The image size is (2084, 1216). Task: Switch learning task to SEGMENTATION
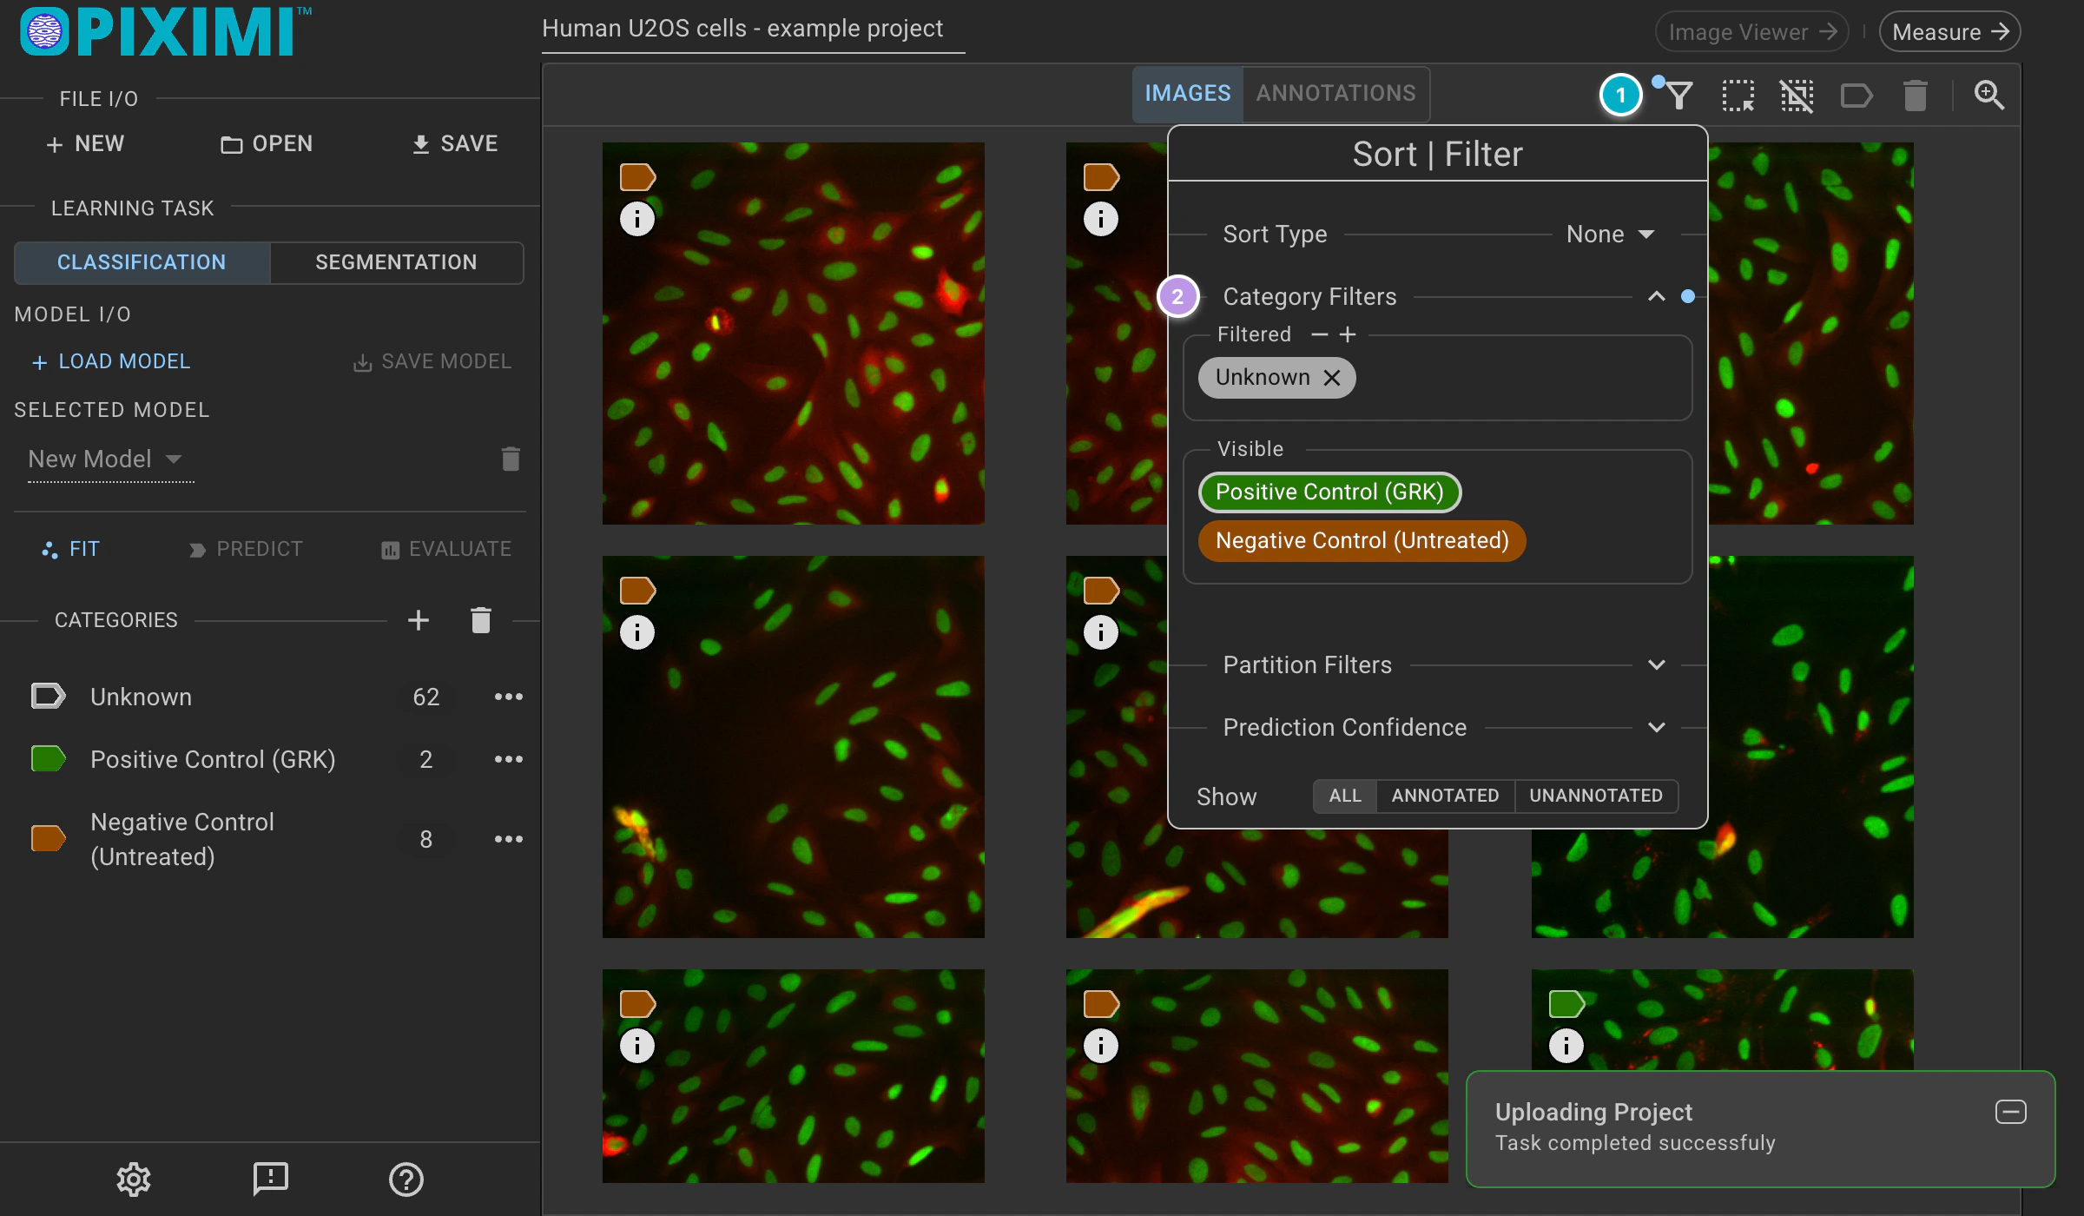396,262
